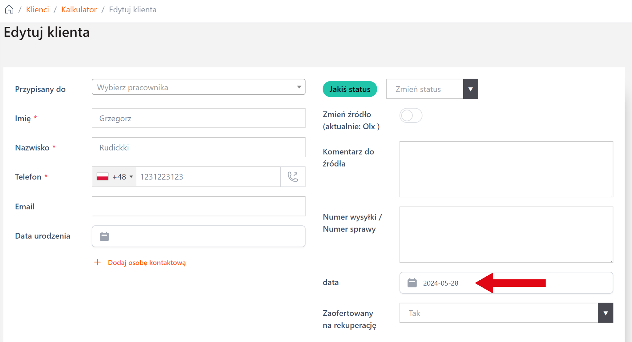Open the +48 country code selector
Viewport: 632px width, 342px height.
122,177
